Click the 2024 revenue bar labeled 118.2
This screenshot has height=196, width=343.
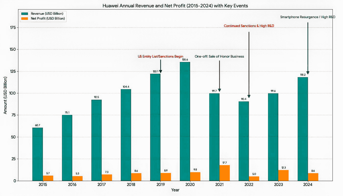[302, 129]
